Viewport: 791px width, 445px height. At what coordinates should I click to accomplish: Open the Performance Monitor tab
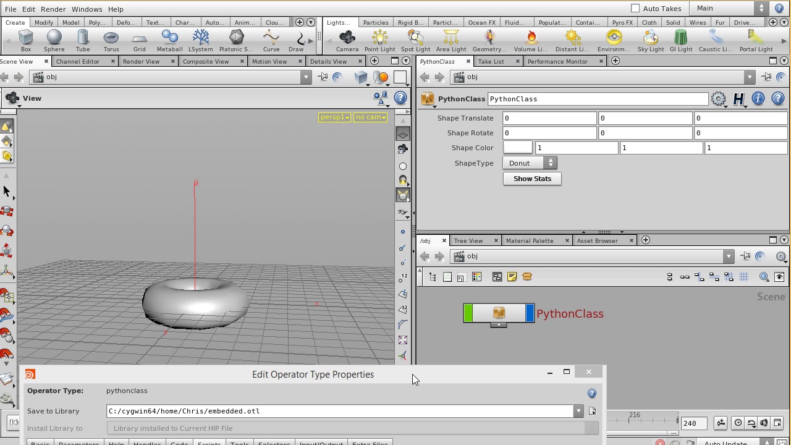click(557, 62)
